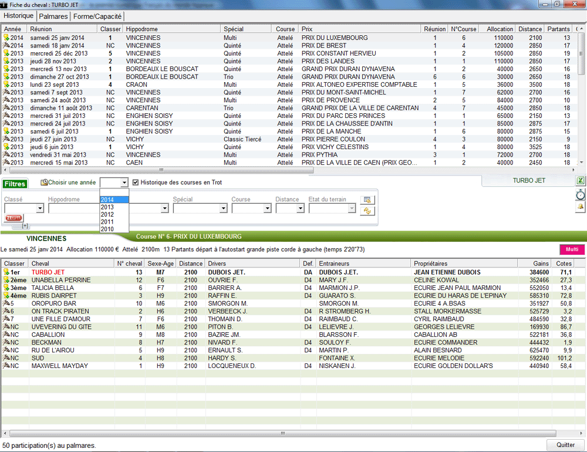587x452 pixels.
Task: Click trophy icon of 25 déc 2013 row
Action: click(x=6, y=53)
